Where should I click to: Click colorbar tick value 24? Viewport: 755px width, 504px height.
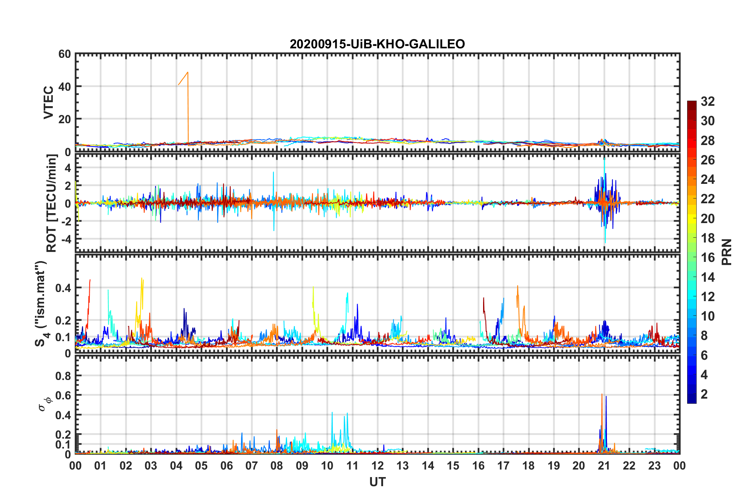(x=707, y=179)
